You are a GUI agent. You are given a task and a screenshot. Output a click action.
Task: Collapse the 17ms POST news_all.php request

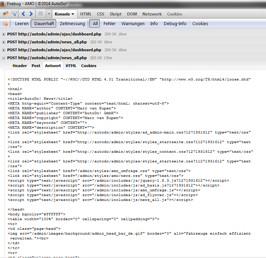pos(3,58)
